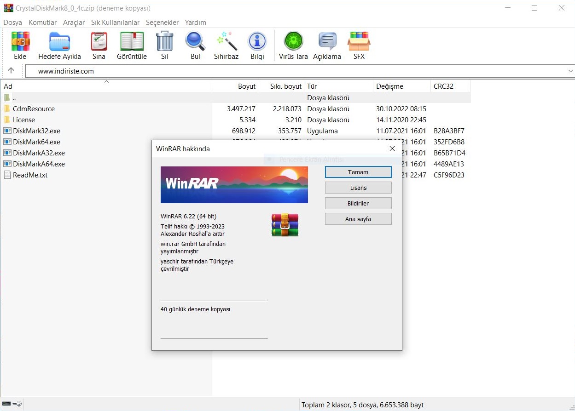
Task: Open the Görüntüle view tool
Action: (x=132, y=41)
